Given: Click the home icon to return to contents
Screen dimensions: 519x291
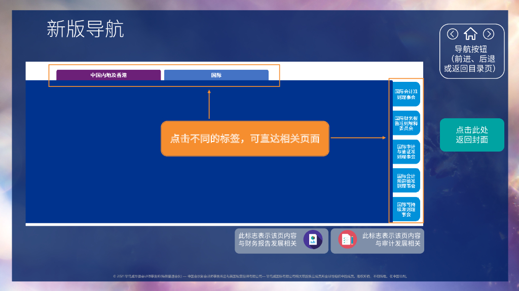Looking at the screenshot, I should click(x=470, y=34).
